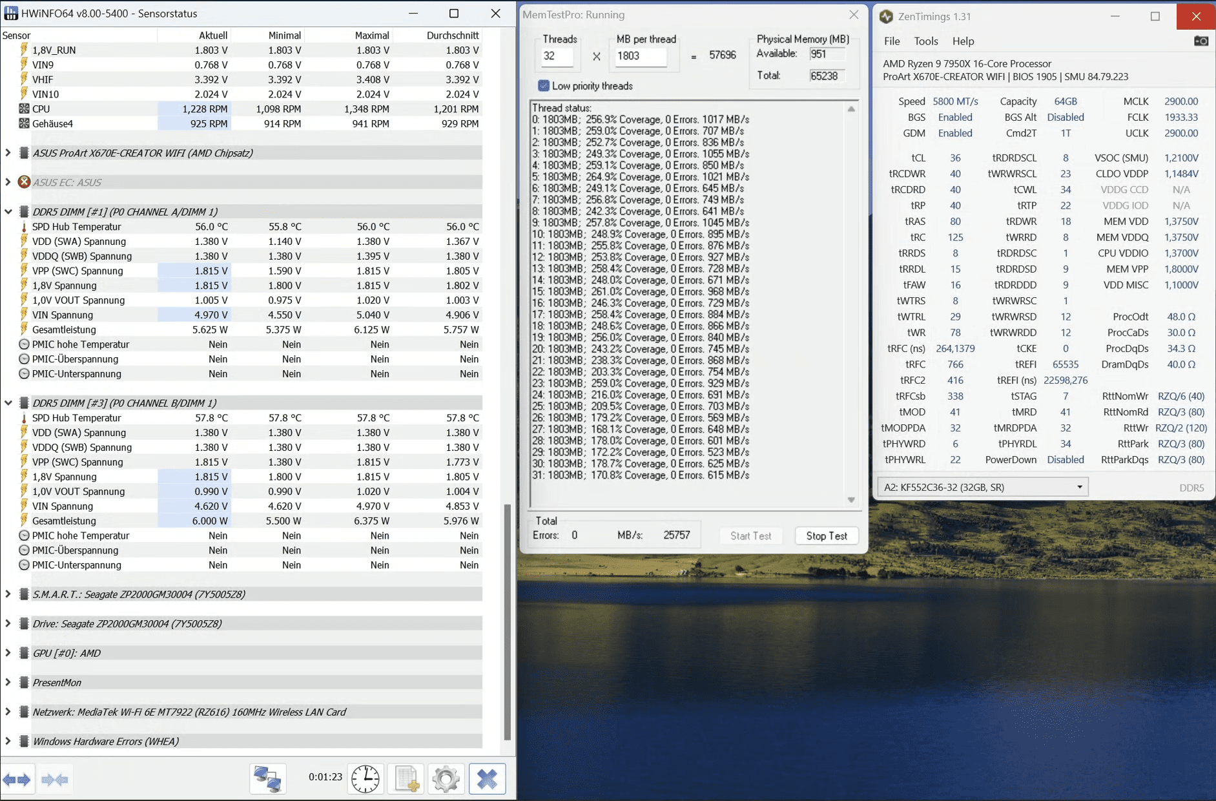This screenshot has width=1216, height=801.
Task: Expand the Windows Hardware Errors (WHEA) group
Action: pyautogui.click(x=8, y=742)
